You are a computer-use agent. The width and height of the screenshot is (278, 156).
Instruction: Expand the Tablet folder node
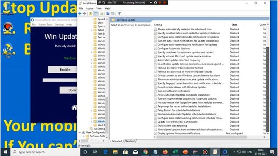click(91, 30)
